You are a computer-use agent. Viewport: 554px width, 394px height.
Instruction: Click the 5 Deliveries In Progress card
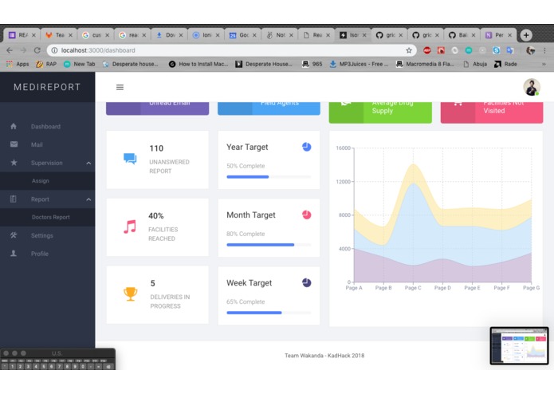point(157,295)
